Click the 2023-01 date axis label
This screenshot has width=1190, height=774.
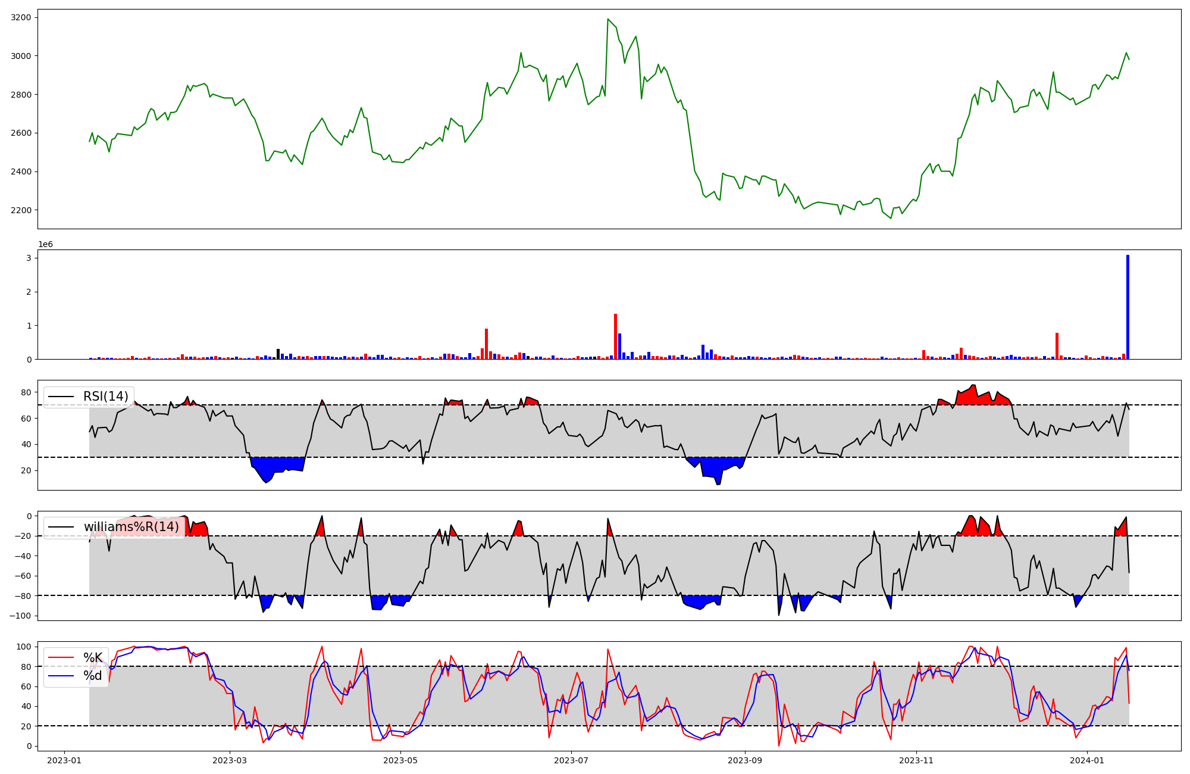tap(64, 760)
